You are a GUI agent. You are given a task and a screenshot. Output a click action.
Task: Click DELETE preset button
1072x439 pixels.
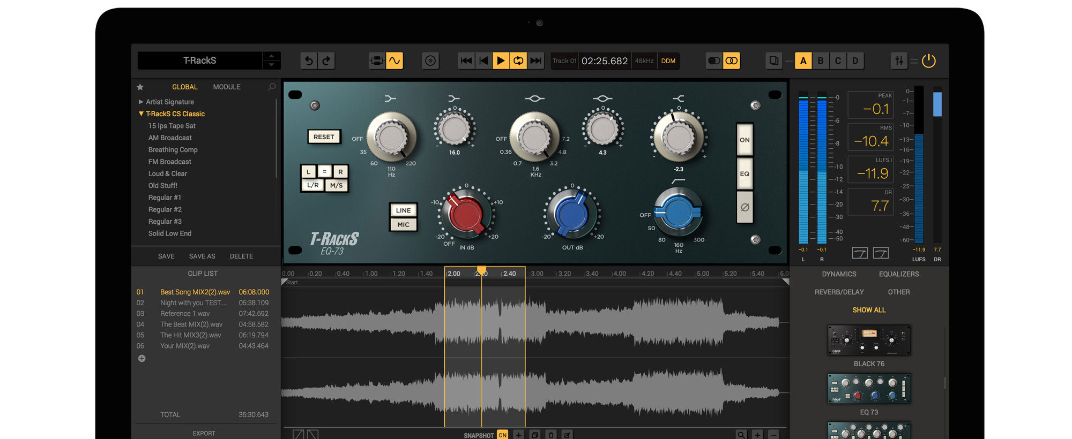[241, 256]
